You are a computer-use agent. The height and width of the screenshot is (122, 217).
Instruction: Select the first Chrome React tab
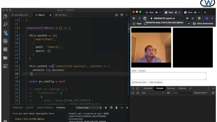click(152, 13)
